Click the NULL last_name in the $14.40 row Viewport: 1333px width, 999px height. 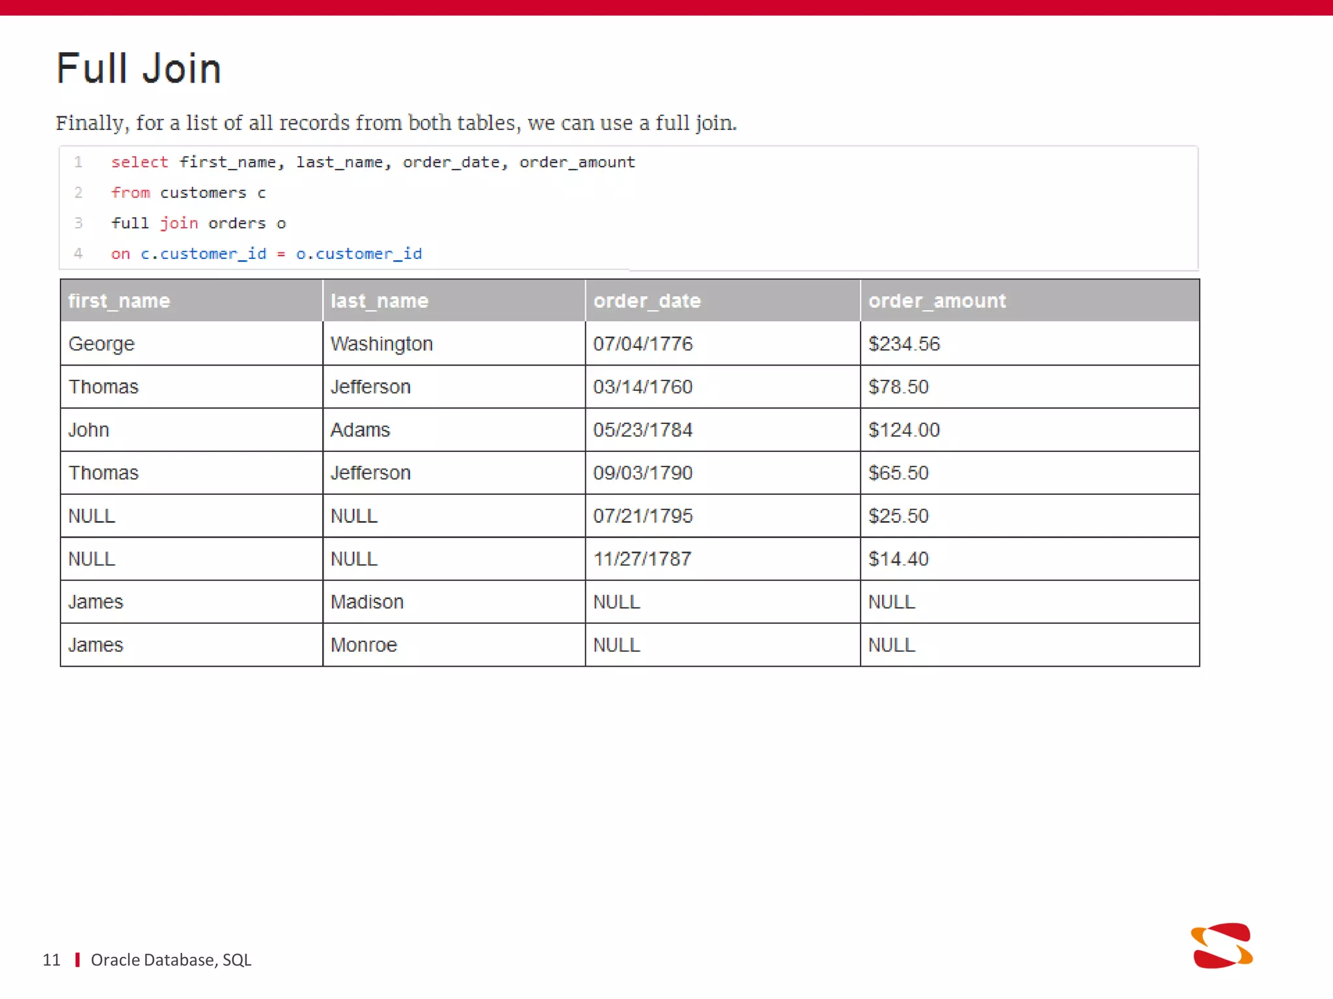click(454, 559)
